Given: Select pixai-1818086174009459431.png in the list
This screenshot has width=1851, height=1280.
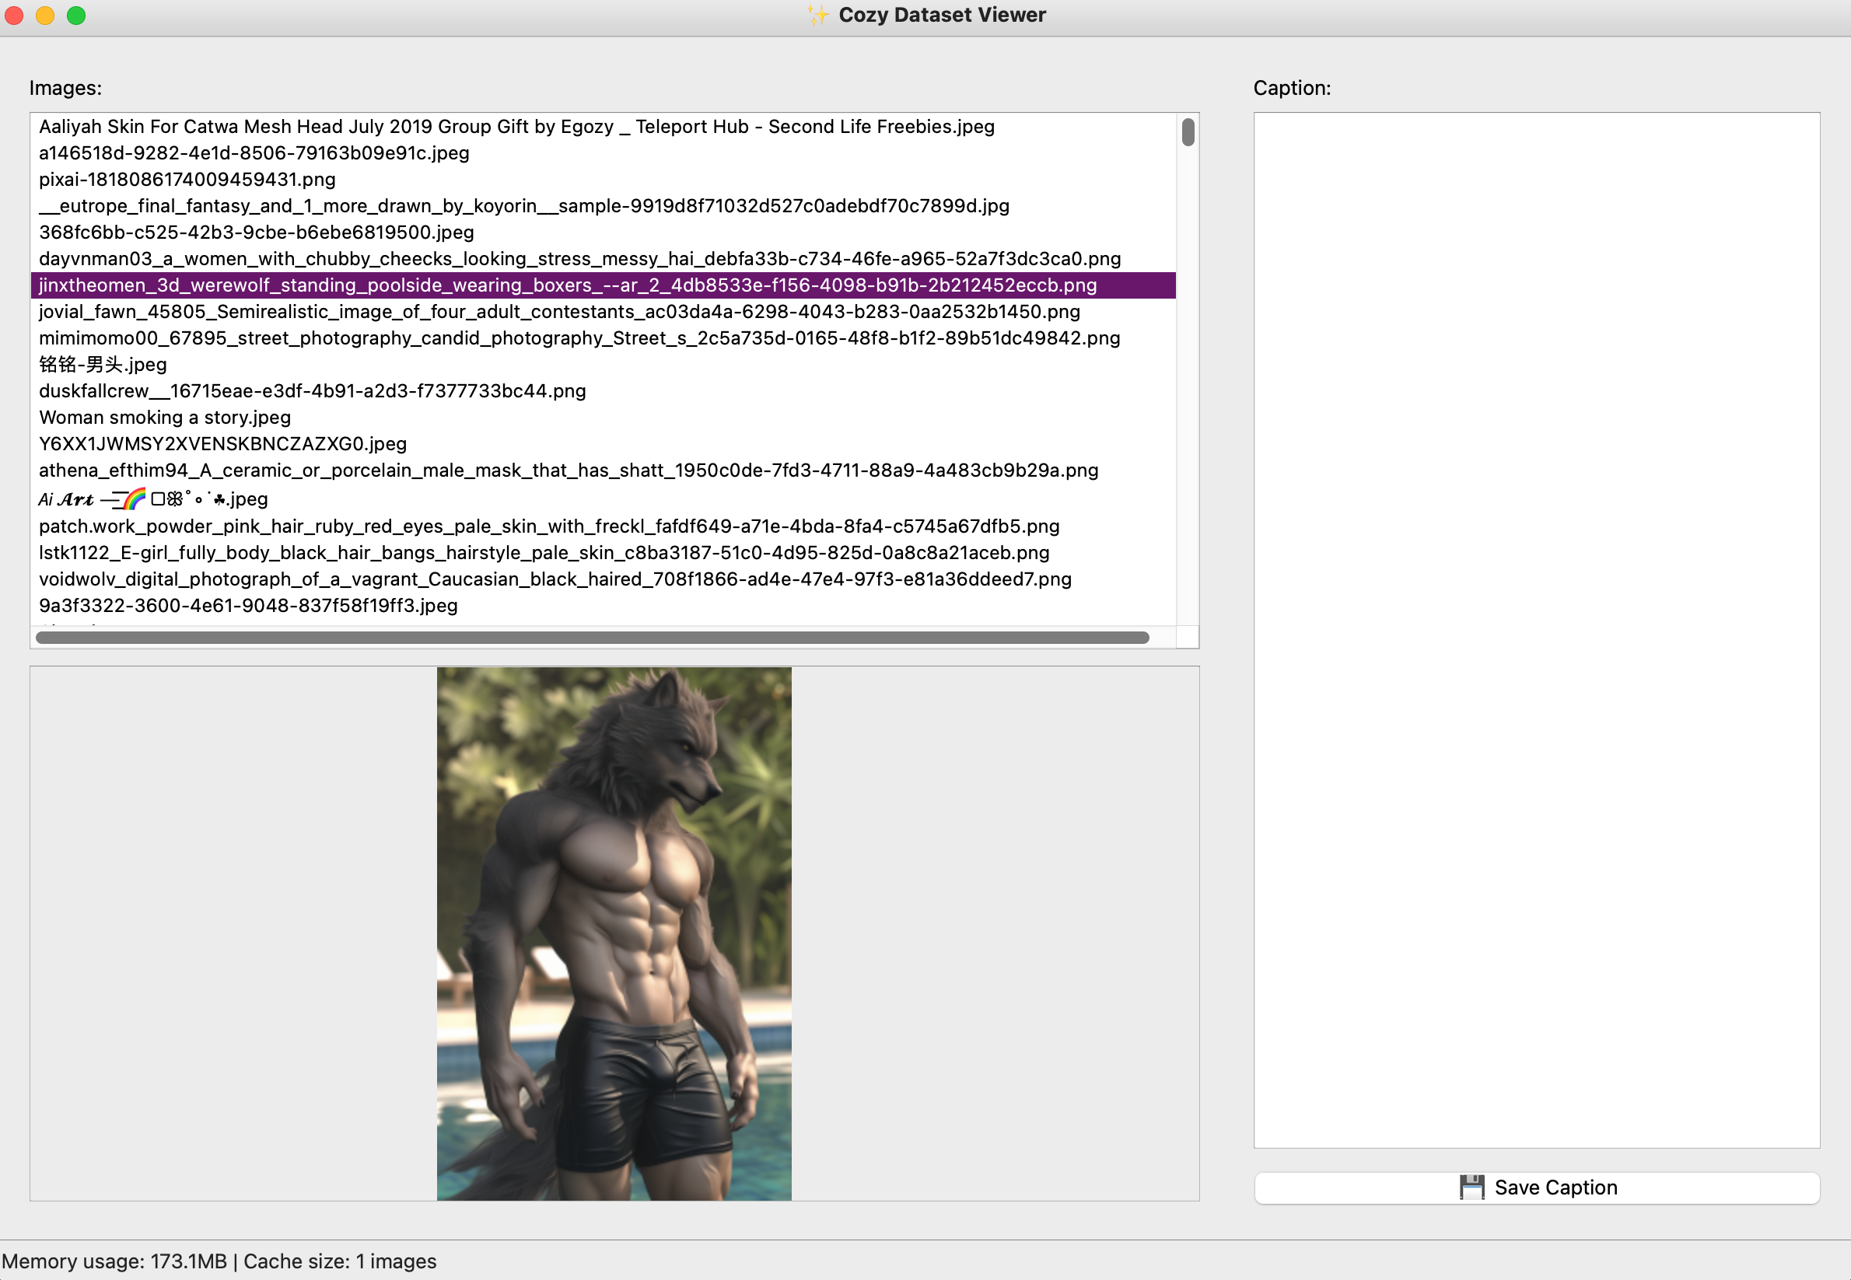Looking at the screenshot, I should click(x=187, y=180).
